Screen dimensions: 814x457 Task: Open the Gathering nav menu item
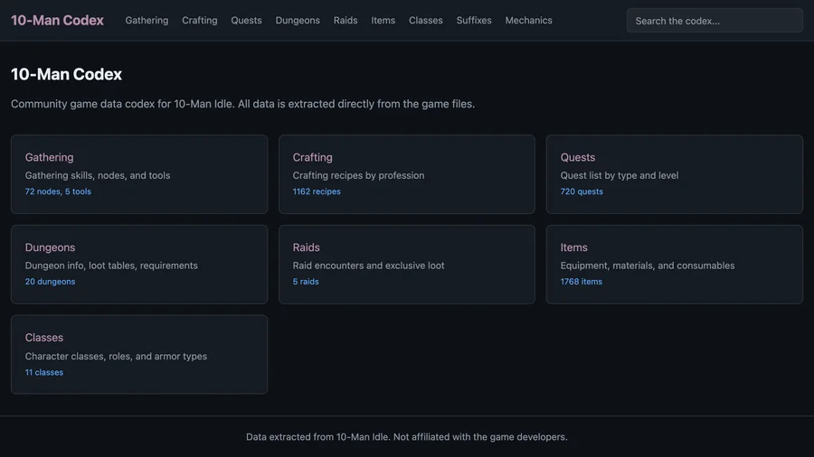coord(147,20)
